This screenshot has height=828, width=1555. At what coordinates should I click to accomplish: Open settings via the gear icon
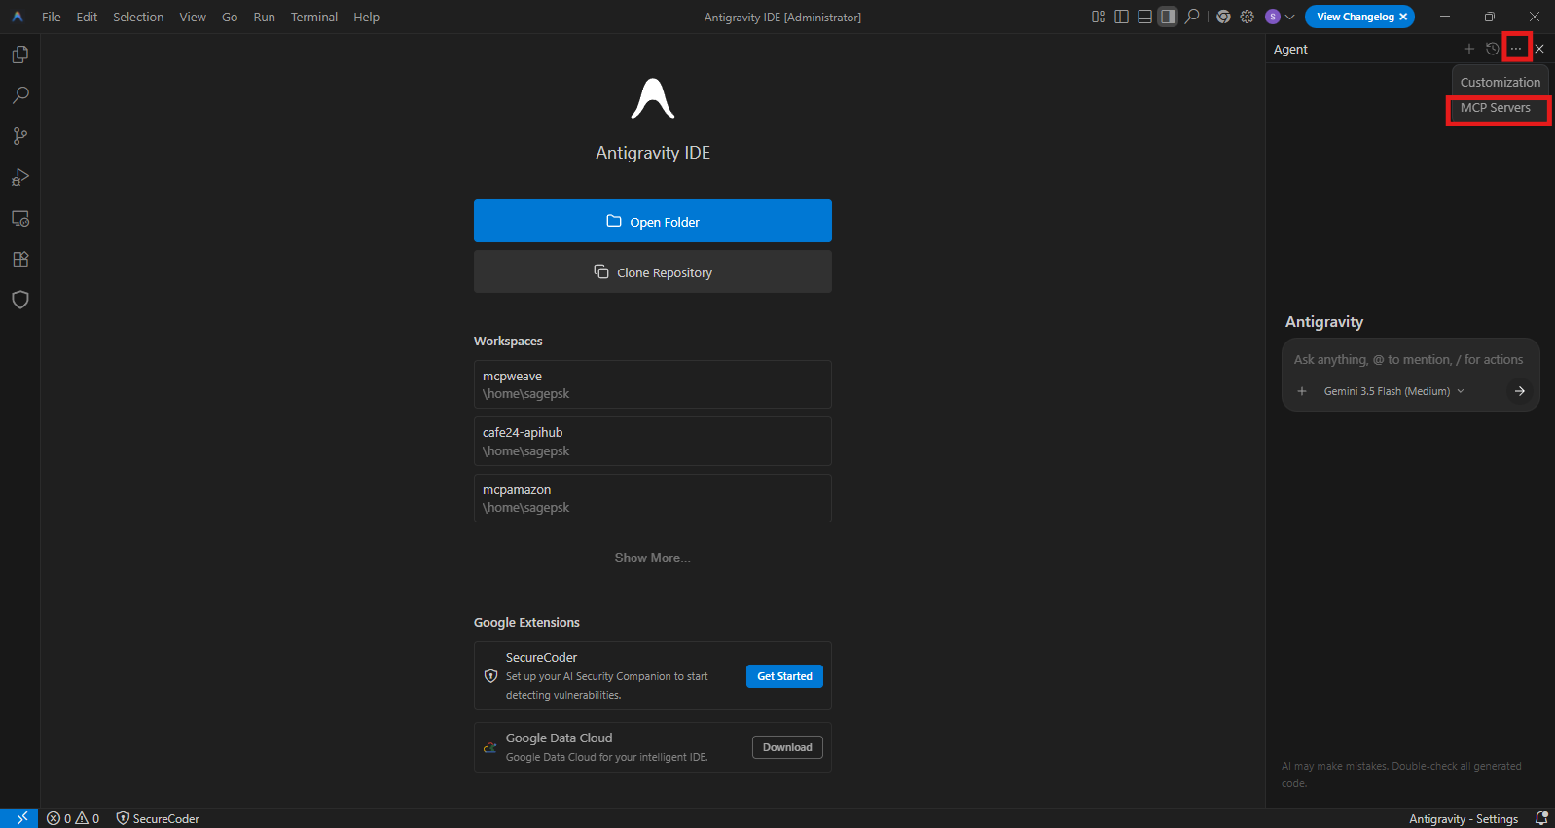tap(1247, 17)
